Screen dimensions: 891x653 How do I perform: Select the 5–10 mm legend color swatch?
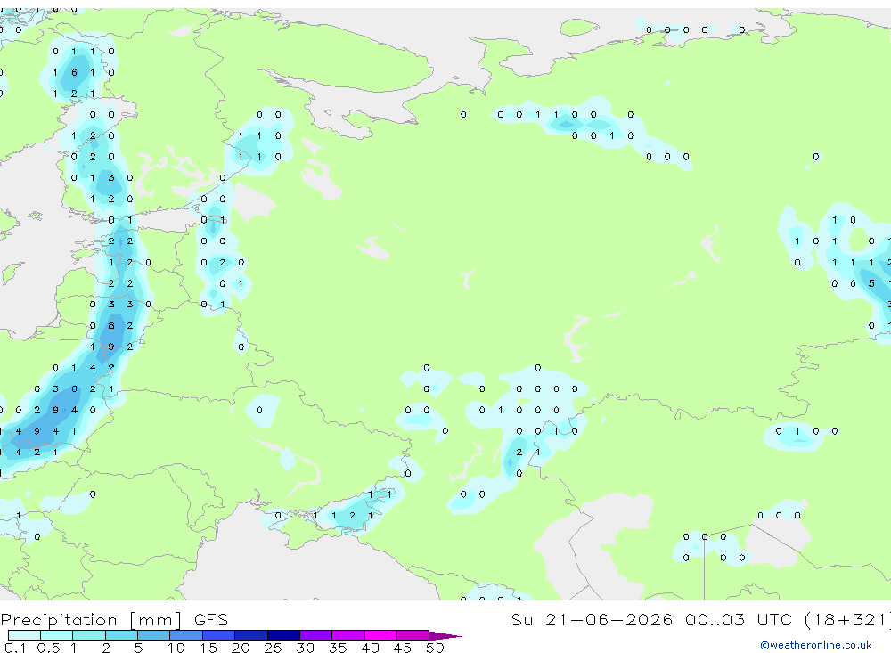pyautogui.click(x=153, y=635)
